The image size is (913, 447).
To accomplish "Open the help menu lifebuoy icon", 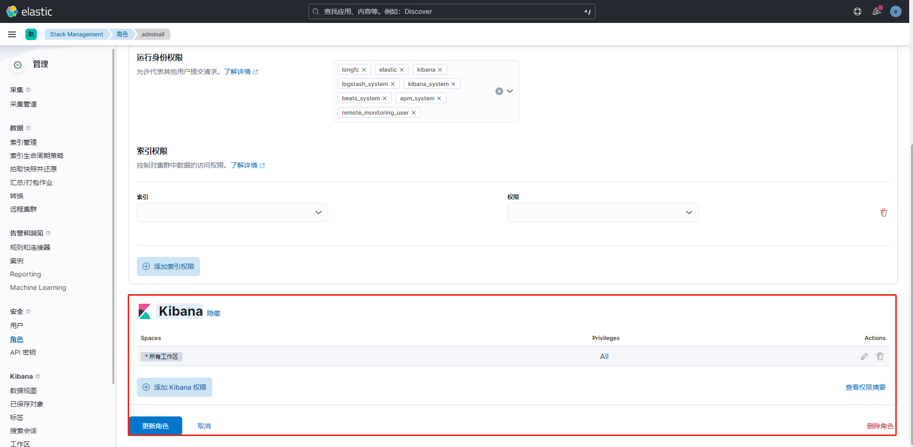I will point(858,11).
